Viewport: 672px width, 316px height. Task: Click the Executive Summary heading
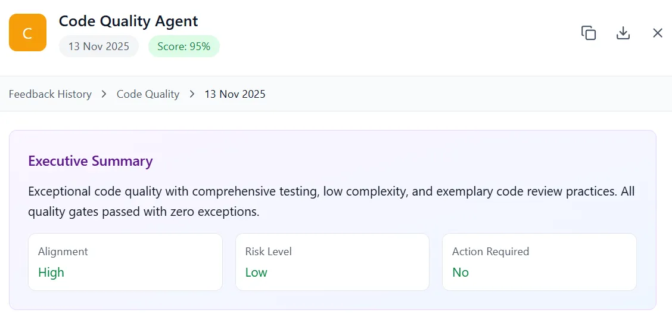(91, 161)
